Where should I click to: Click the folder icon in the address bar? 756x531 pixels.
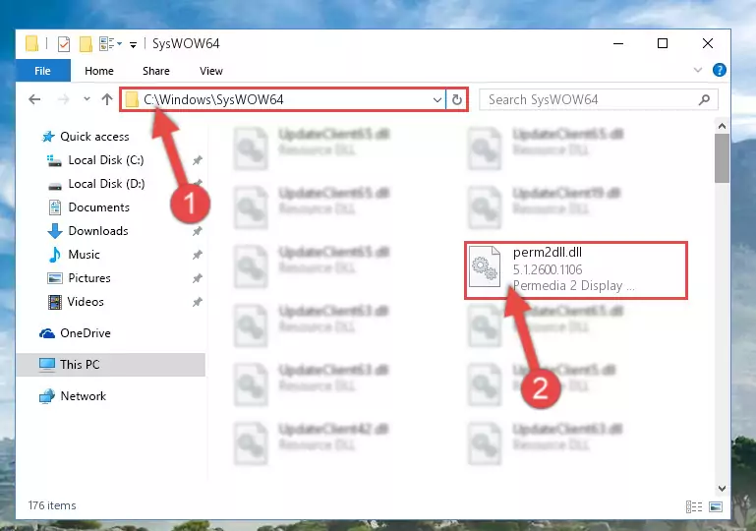pos(132,100)
